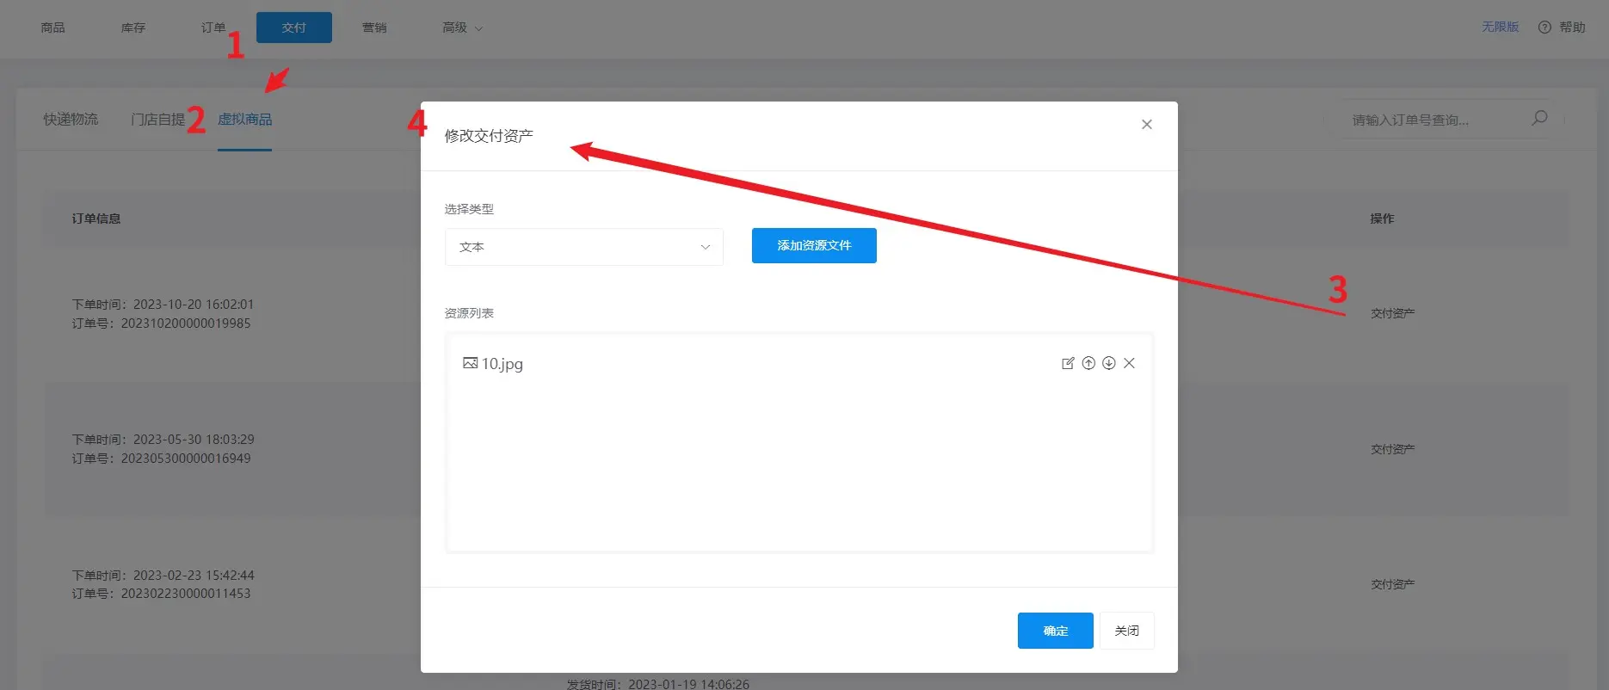The image size is (1609, 690).
Task: Click the 无限版 link in the header
Action: tap(1500, 28)
